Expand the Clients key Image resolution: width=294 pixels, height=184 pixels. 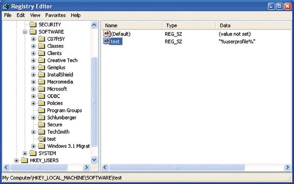(33, 53)
